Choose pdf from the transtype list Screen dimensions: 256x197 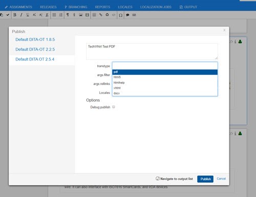pyautogui.click(x=165, y=72)
